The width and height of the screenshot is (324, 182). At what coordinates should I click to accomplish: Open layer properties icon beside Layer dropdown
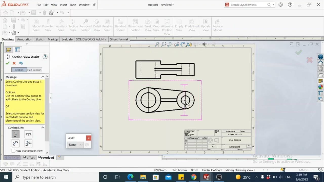[x=87, y=145]
